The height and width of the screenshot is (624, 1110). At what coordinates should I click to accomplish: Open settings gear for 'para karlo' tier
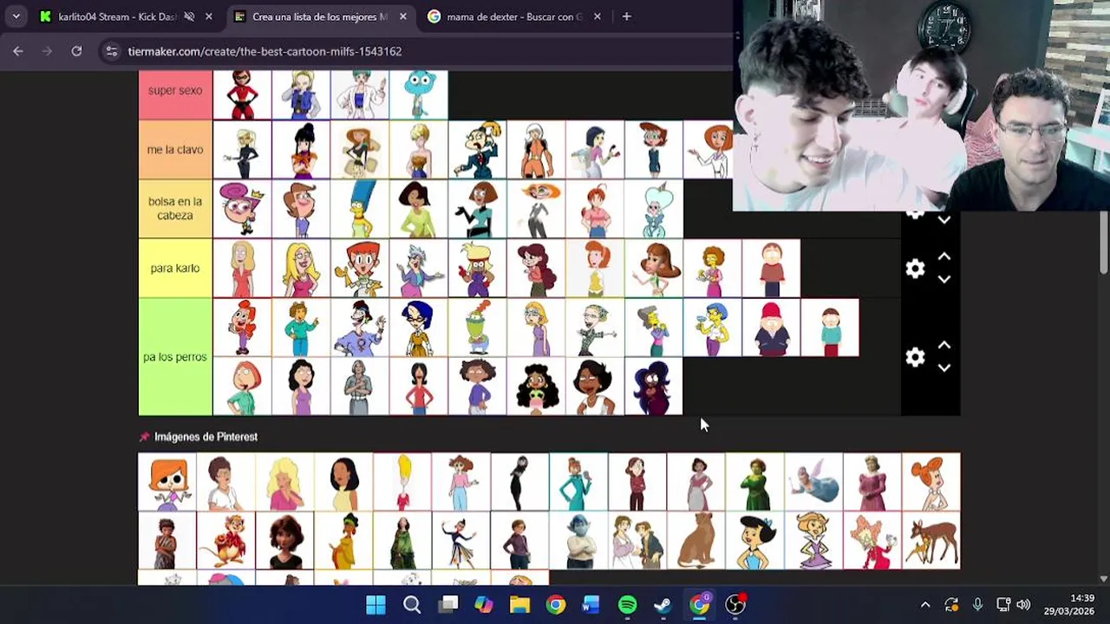click(915, 269)
